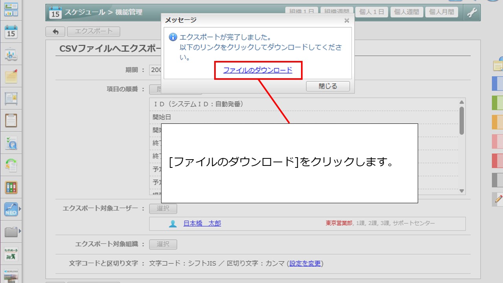Click the item list scrollbar down arrow
Image resolution: width=503 pixels, height=283 pixels.
(462, 191)
